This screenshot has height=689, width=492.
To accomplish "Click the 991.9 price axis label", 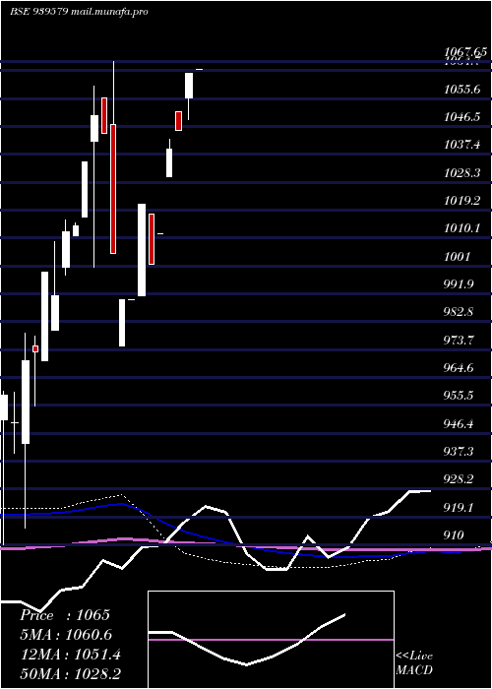I will pos(459,283).
